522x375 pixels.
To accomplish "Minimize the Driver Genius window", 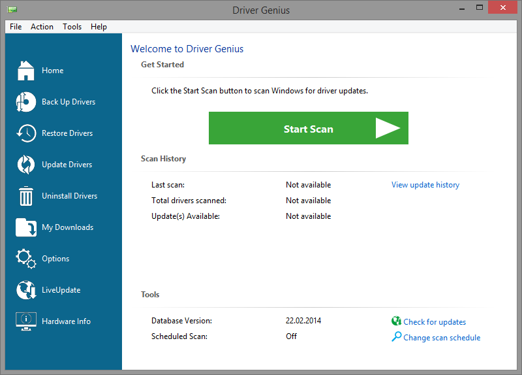I will (462, 8).
